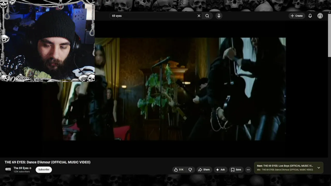Screen dimensions: 331x186
Task: Open the notifications bell
Action: coord(310,16)
